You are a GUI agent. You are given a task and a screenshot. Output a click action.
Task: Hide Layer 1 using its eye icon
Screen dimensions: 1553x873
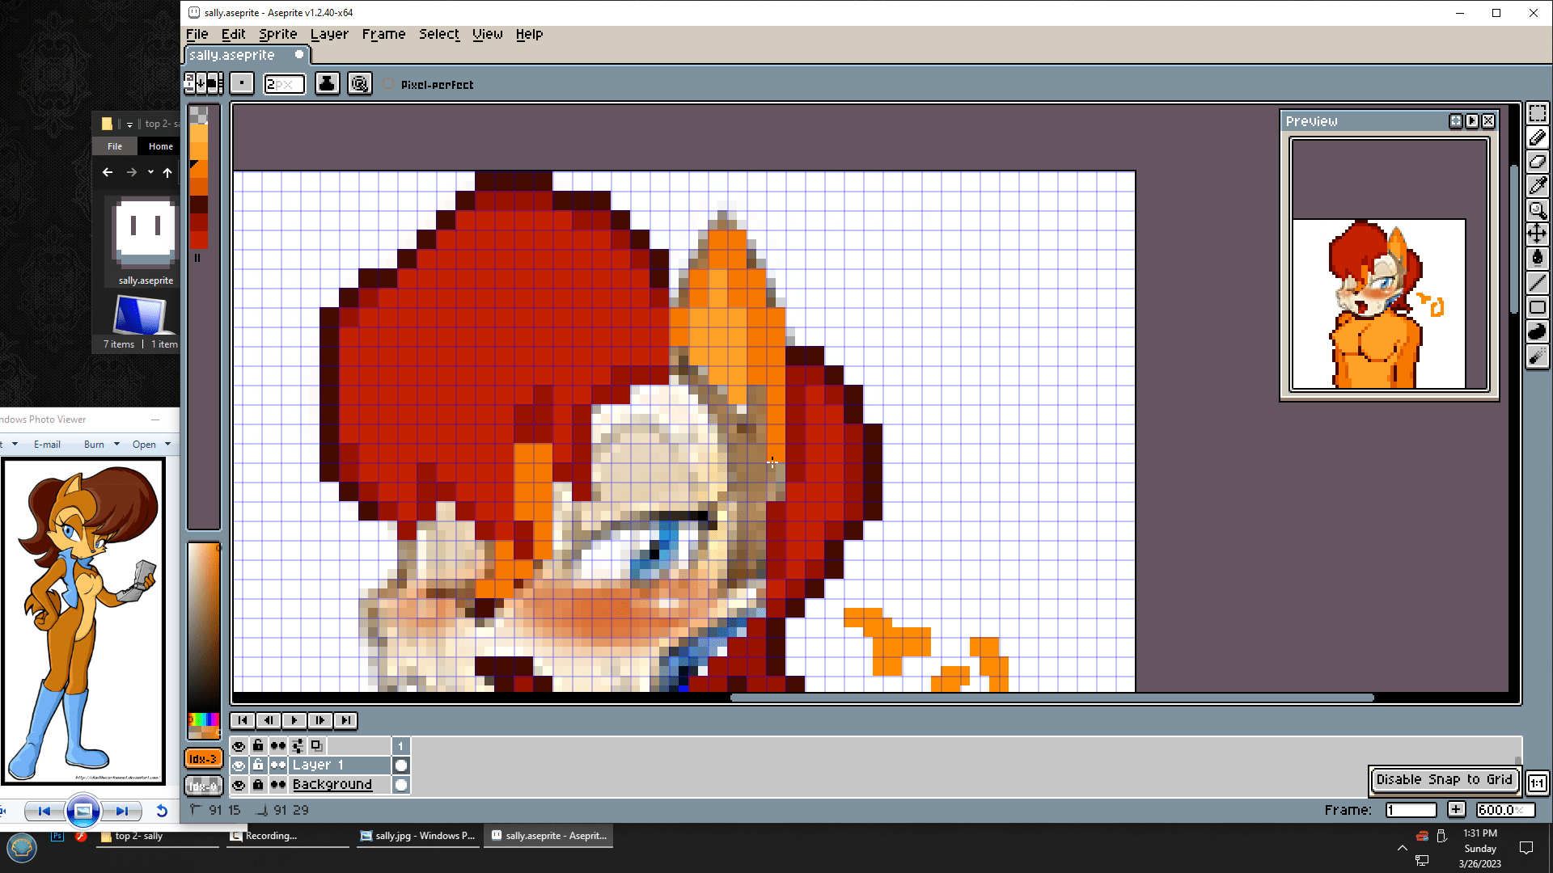239,765
